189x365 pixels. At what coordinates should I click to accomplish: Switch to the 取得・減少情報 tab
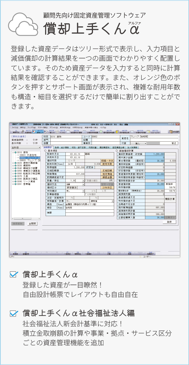tap(62, 147)
